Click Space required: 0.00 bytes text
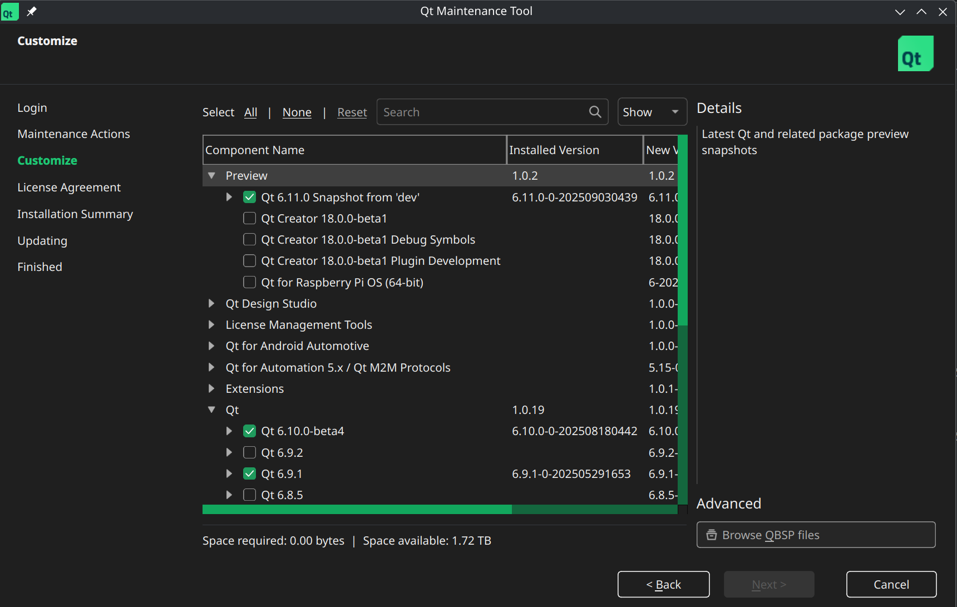The height and width of the screenshot is (607, 957). point(273,540)
